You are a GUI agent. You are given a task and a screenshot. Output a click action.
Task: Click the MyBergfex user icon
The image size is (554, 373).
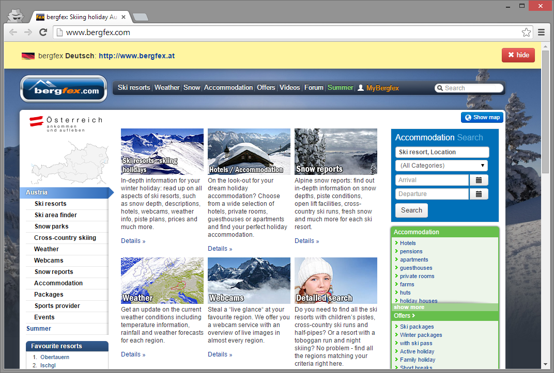[361, 88]
